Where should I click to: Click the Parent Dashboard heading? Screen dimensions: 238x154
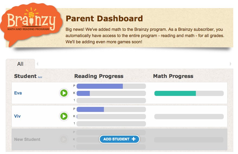pos(104,19)
